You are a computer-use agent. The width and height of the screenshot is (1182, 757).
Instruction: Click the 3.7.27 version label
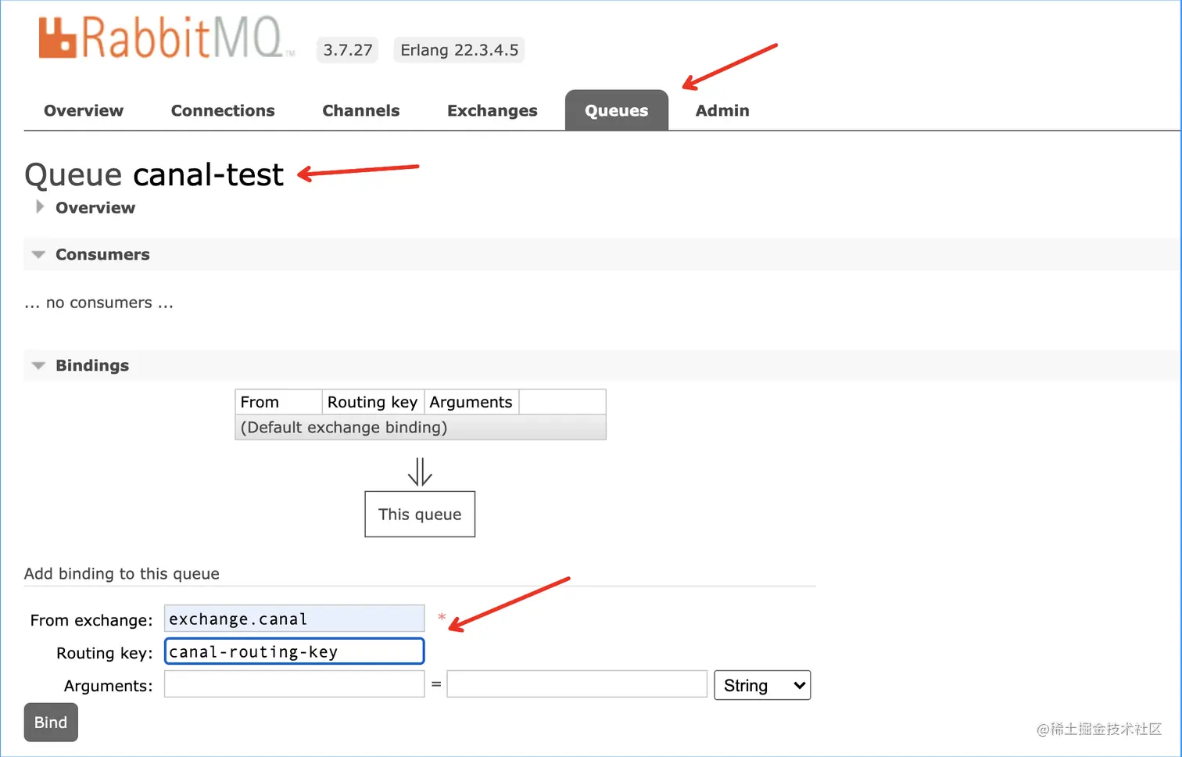pos(348,50)
